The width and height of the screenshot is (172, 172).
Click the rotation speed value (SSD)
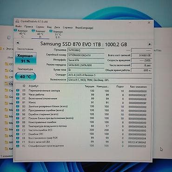(141, 60)
